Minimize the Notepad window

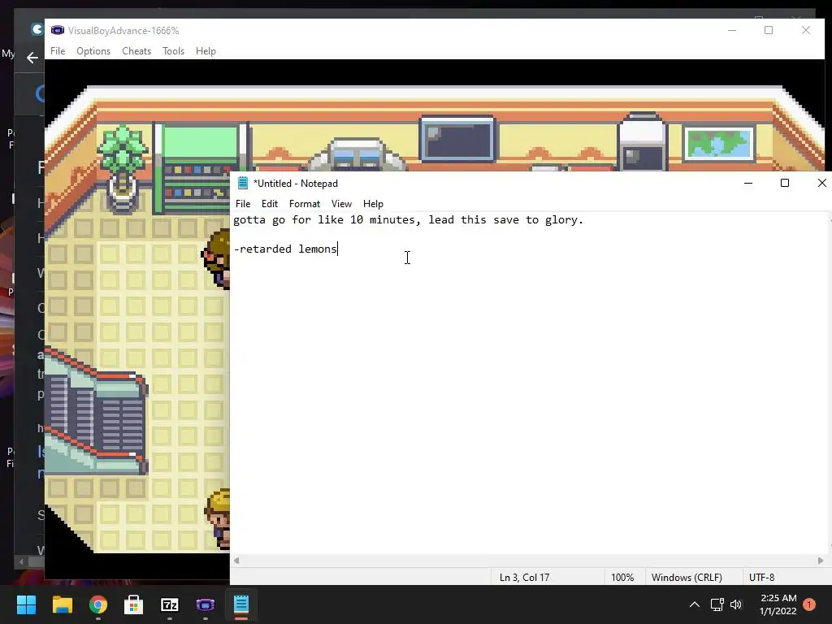748,183
